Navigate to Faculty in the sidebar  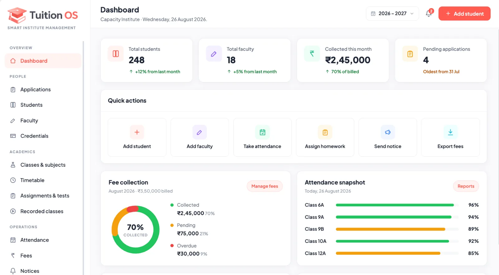43,120
